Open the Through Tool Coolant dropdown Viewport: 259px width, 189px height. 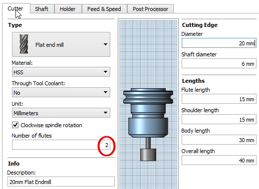click(61, 92)
